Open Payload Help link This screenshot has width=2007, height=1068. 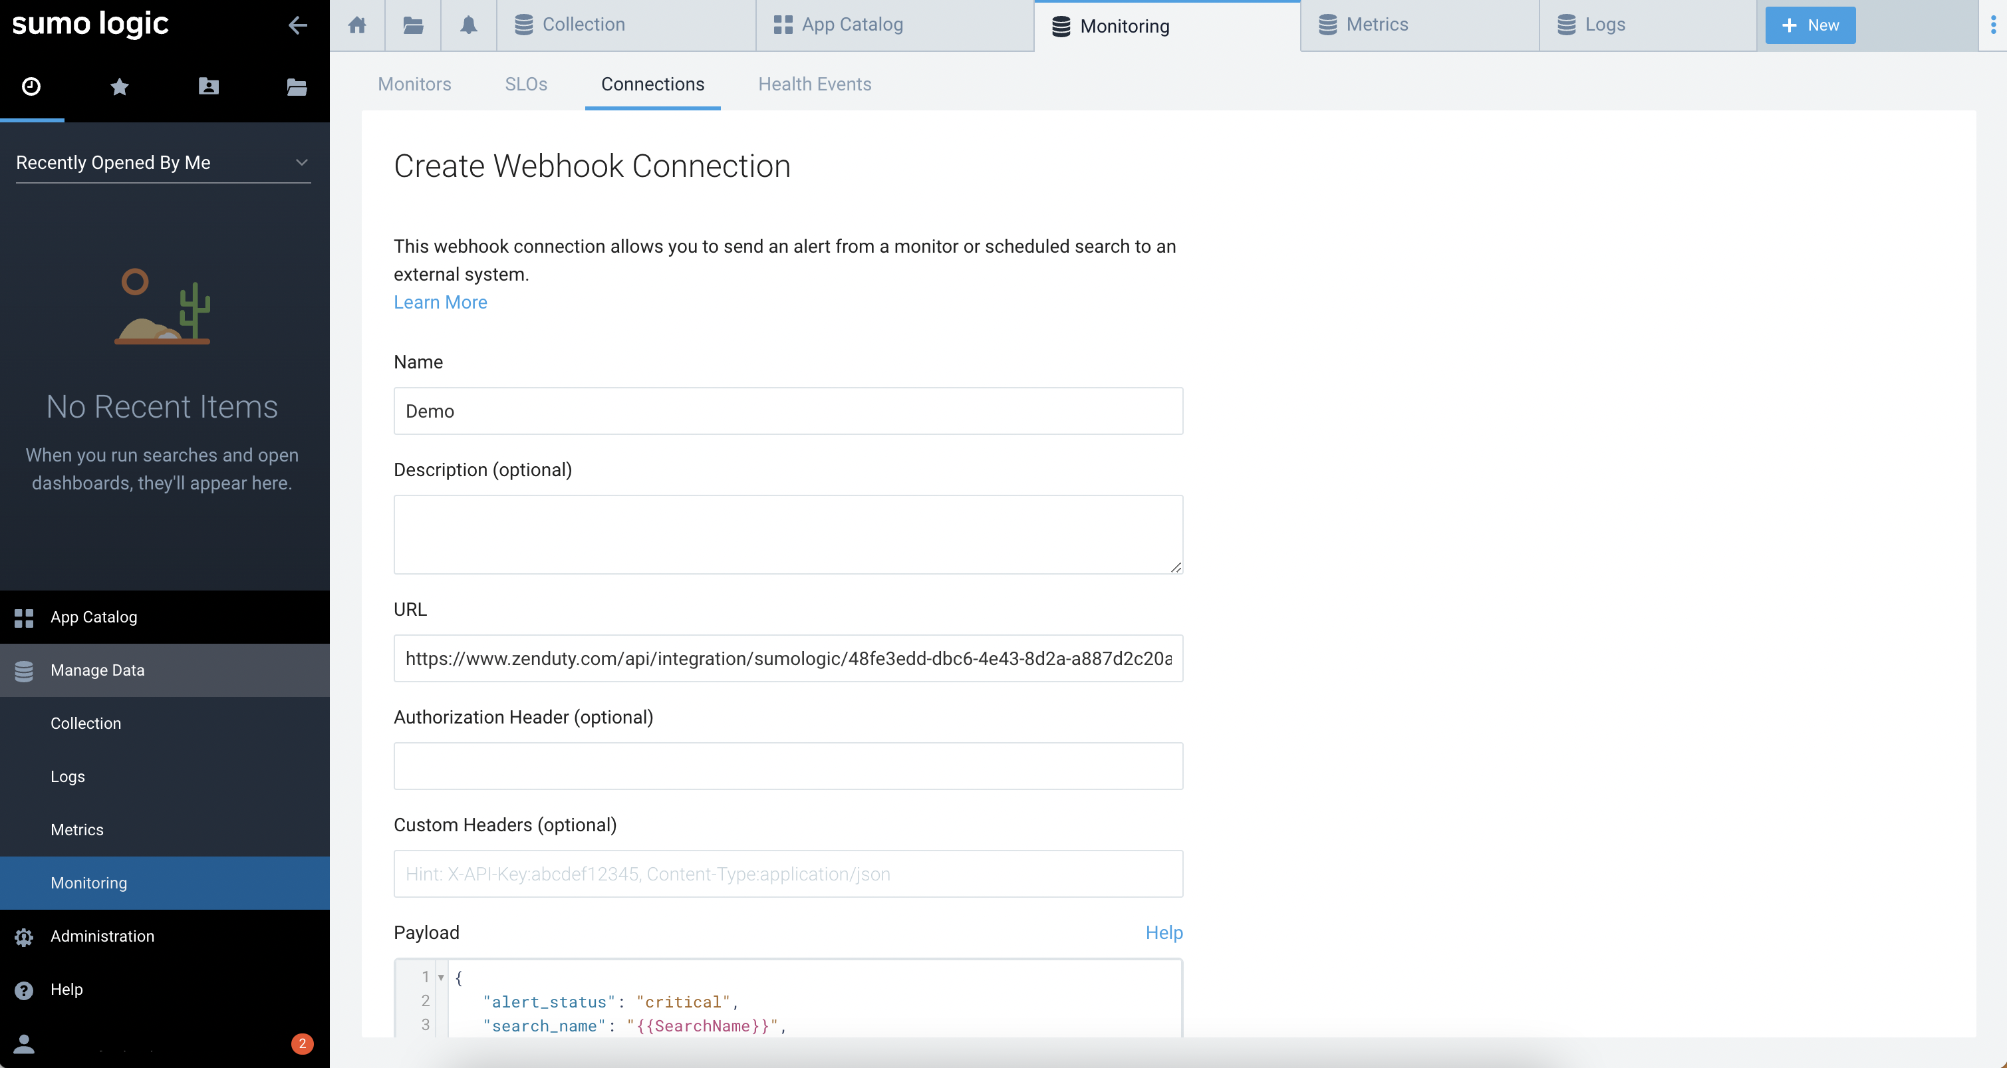click(x=1163, y=932)
